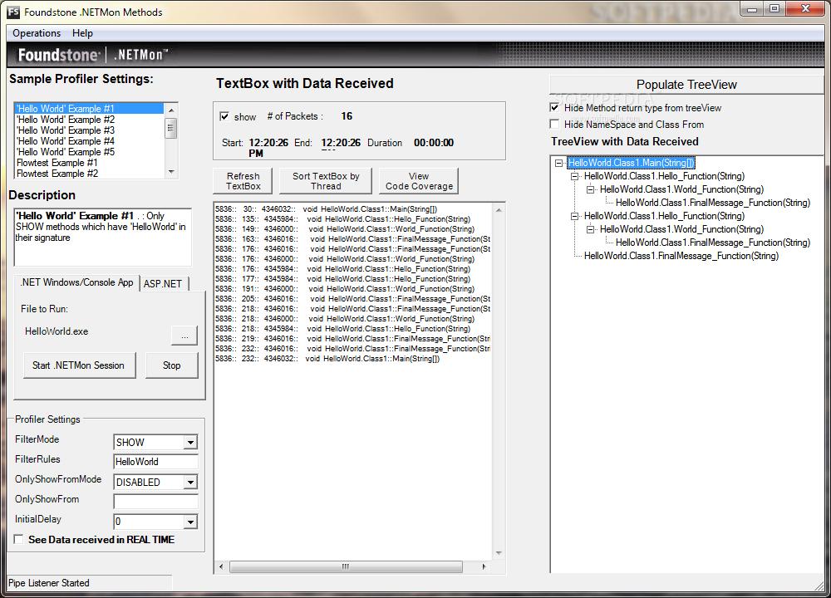Click the Foundstone app icon in title bar
This screenshot has height=598, width=831.
pyautogui.click(x=13, y=12)
